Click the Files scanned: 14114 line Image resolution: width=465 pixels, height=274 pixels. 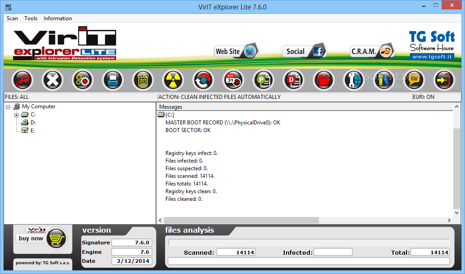pyautogui.click(x=190, y=176)
